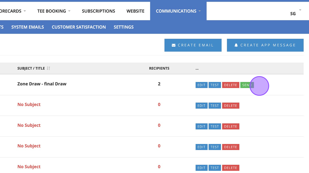This screenshot has height=173, width=309.
Task: Click bell icon on Create App Message
Action: 236,45
